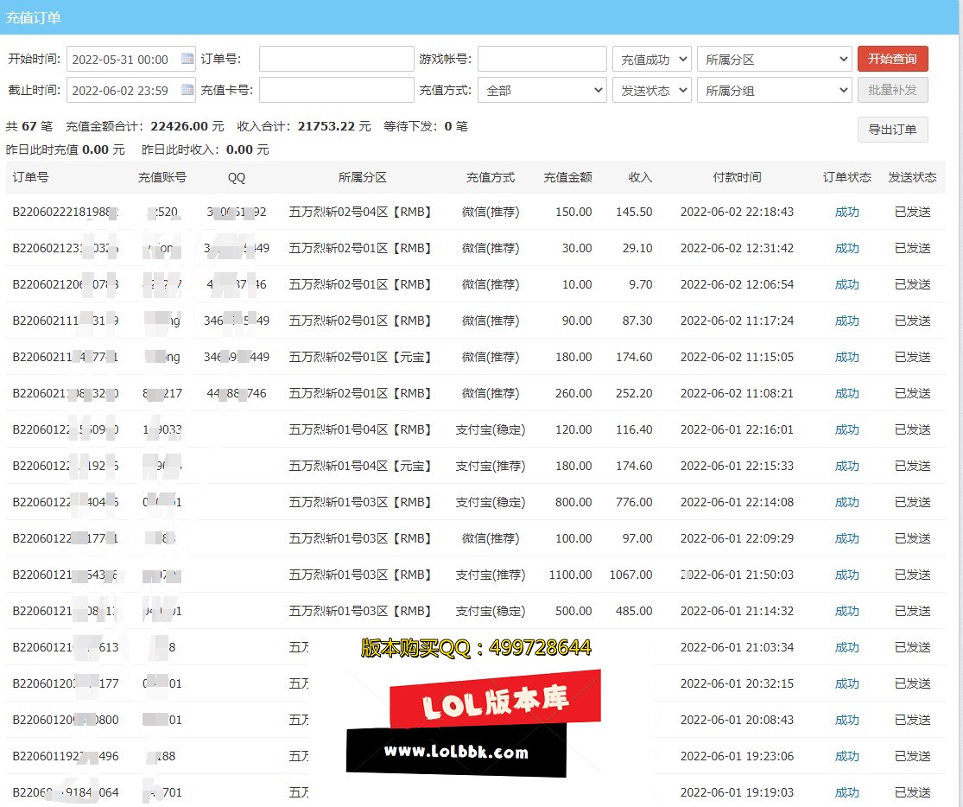Click 成功 link for 22:15:33 order

tap(847, 466)
